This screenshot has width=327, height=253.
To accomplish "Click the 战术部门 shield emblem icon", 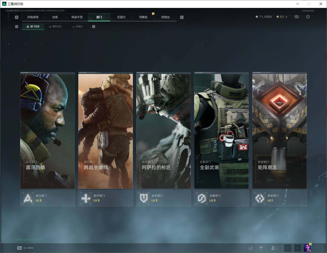I will 144,198.
